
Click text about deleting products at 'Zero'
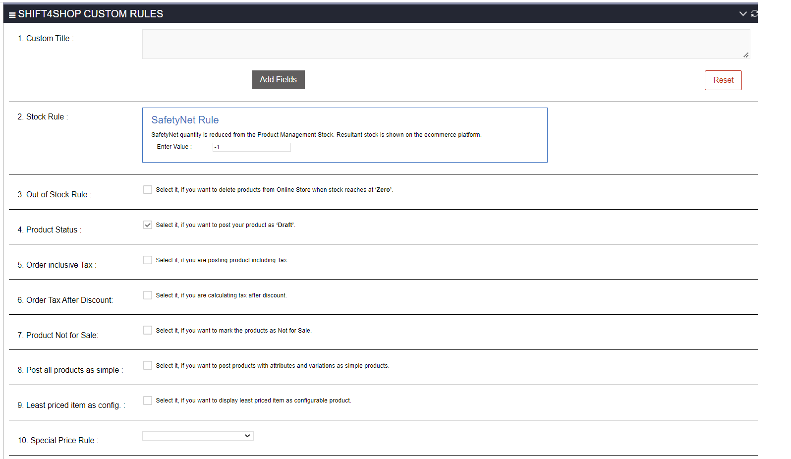point(275,190)
